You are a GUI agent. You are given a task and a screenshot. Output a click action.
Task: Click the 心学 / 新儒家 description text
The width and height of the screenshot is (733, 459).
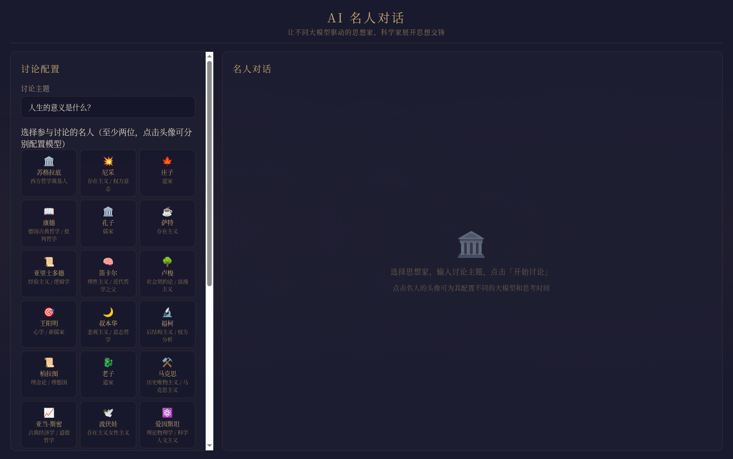click(x=49, y=332)
